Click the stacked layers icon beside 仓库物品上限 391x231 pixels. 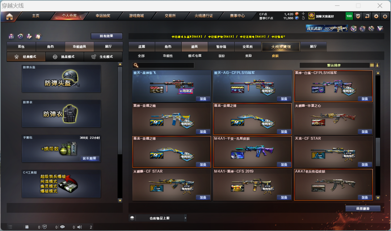[x=132, y=218]
